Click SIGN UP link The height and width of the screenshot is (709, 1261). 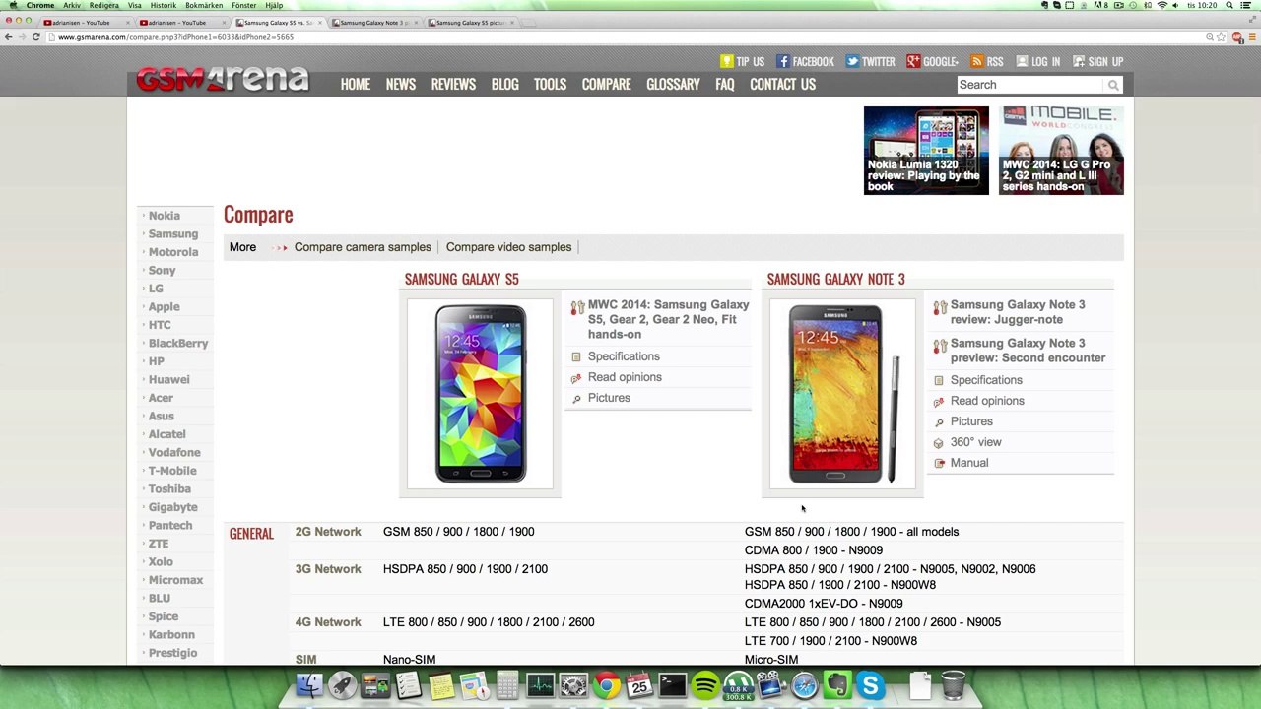point(1097,61)
